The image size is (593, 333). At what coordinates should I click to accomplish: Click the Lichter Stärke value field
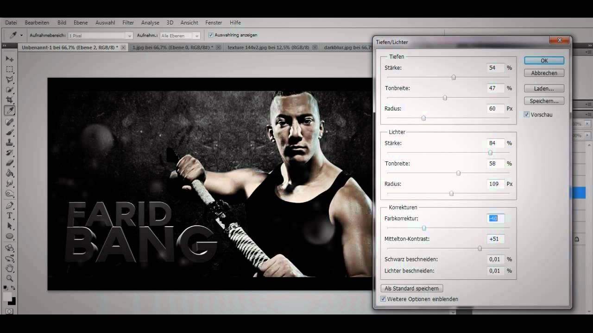(496, 143)
